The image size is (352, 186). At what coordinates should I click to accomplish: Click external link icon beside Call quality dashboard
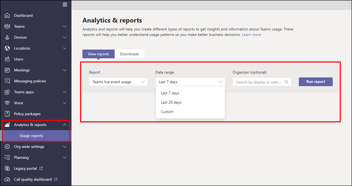[56, 179]
